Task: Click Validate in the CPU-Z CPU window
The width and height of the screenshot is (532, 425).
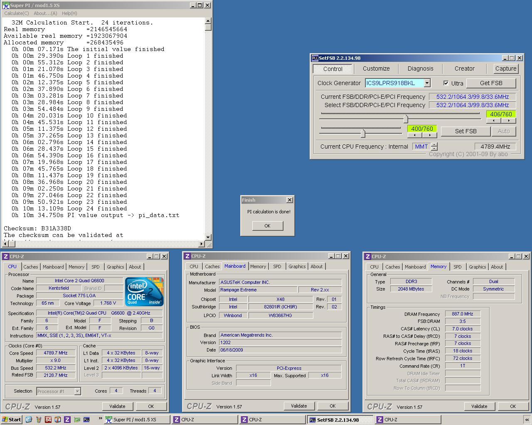Action: [117, 406]
